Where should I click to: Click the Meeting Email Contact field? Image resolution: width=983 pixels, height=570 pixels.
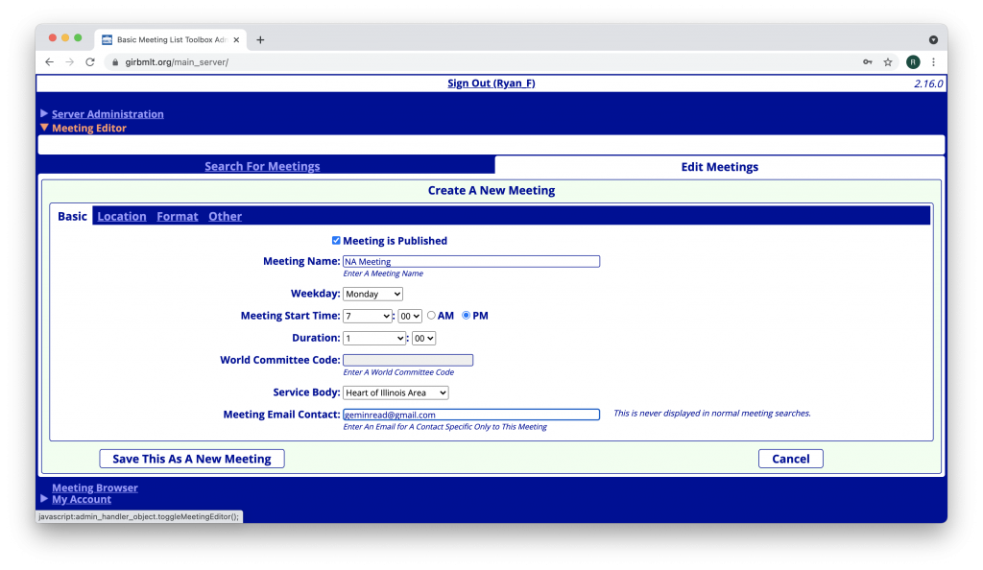tap(471, 415)
